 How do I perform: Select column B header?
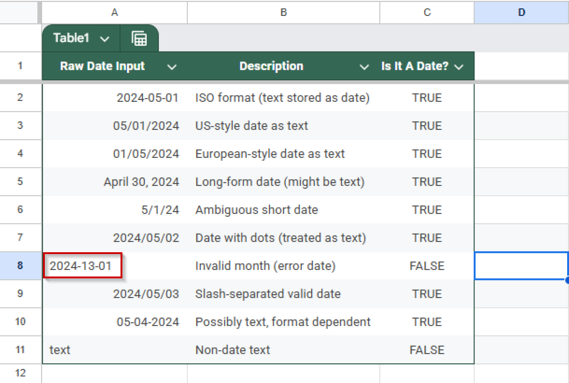pyautogui.click(x=283, y=12)
